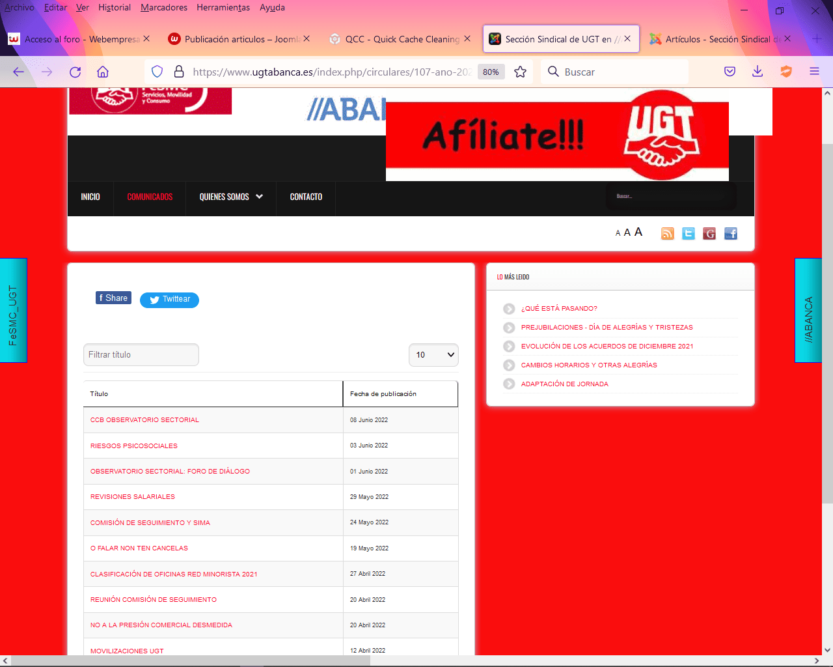Reload the current page
833x667 pixels.
75,72
